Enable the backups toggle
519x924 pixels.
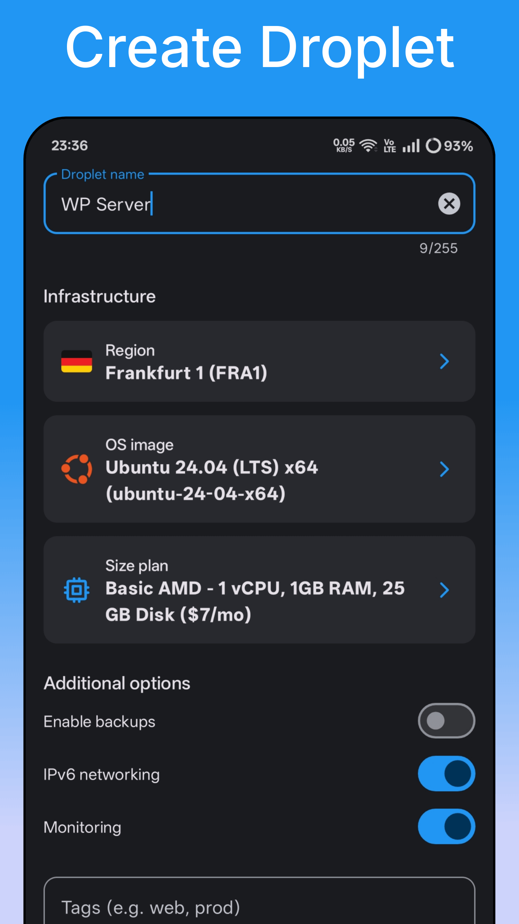[446, 721]
